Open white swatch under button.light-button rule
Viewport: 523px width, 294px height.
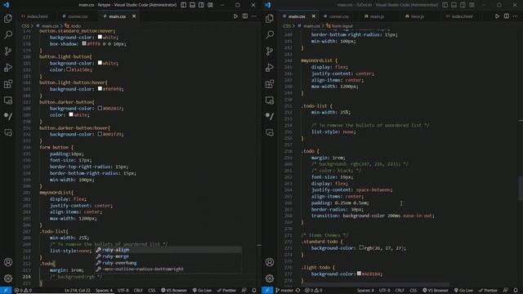(x=100, y=63)
